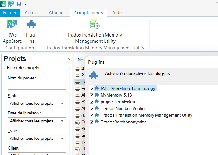Click the project icon for the de row
The width and height of the screenshot is (218, 155).
(x=77, y=115)
